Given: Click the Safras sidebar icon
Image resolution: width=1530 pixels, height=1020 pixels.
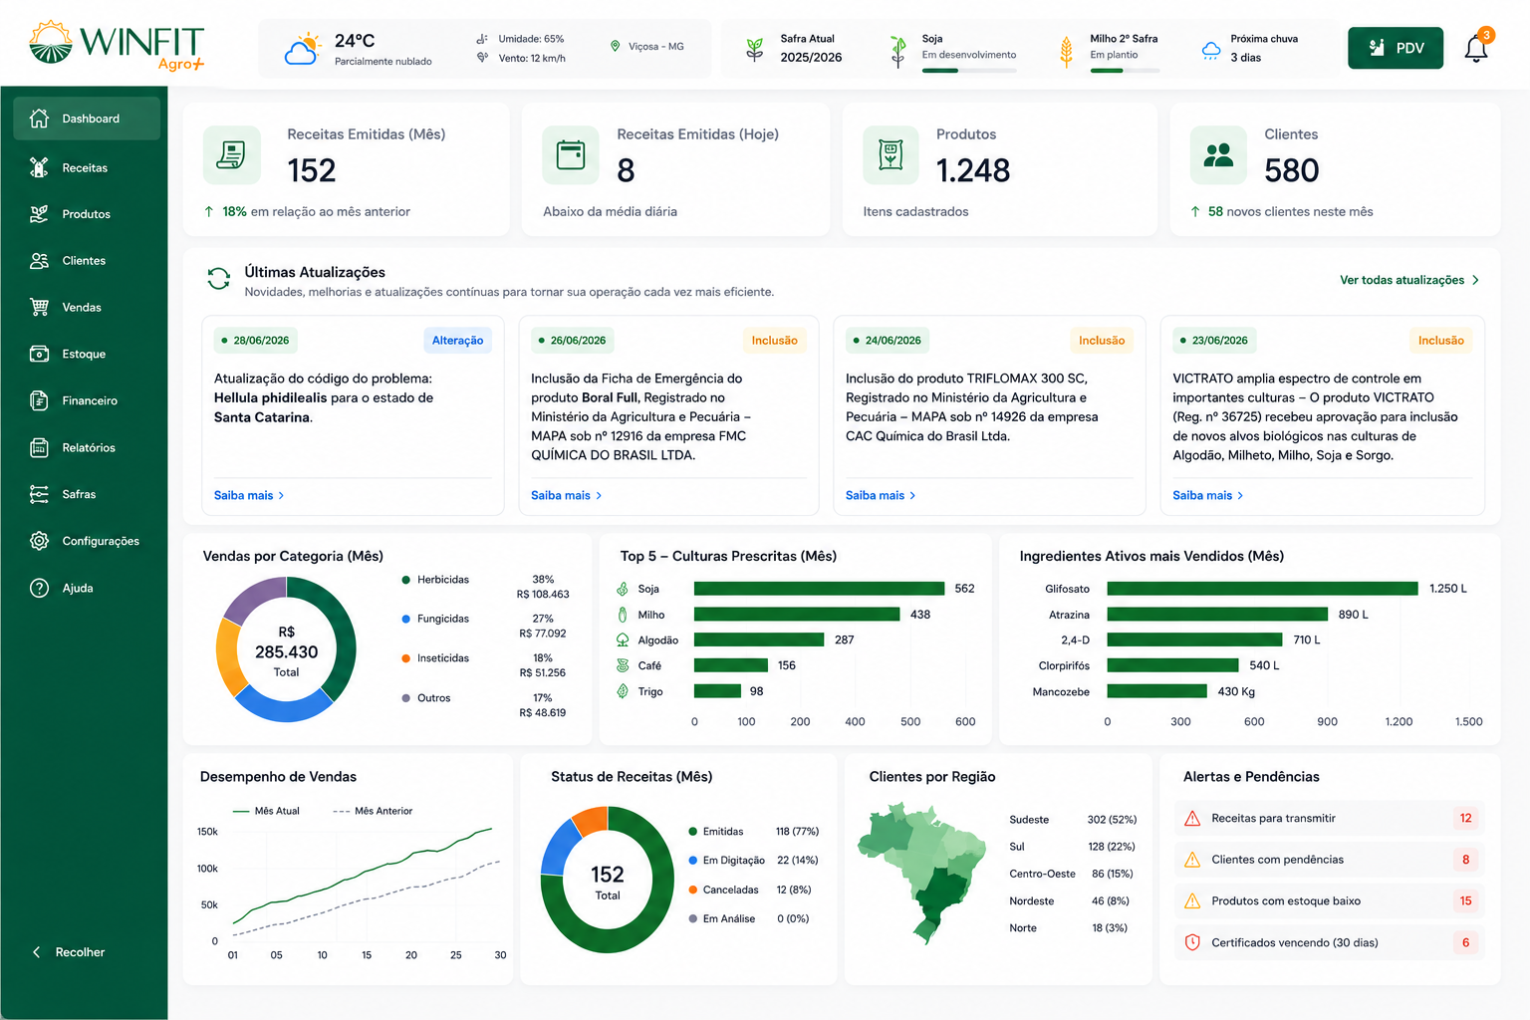Looking at the screenshot, I should [39, 494].
